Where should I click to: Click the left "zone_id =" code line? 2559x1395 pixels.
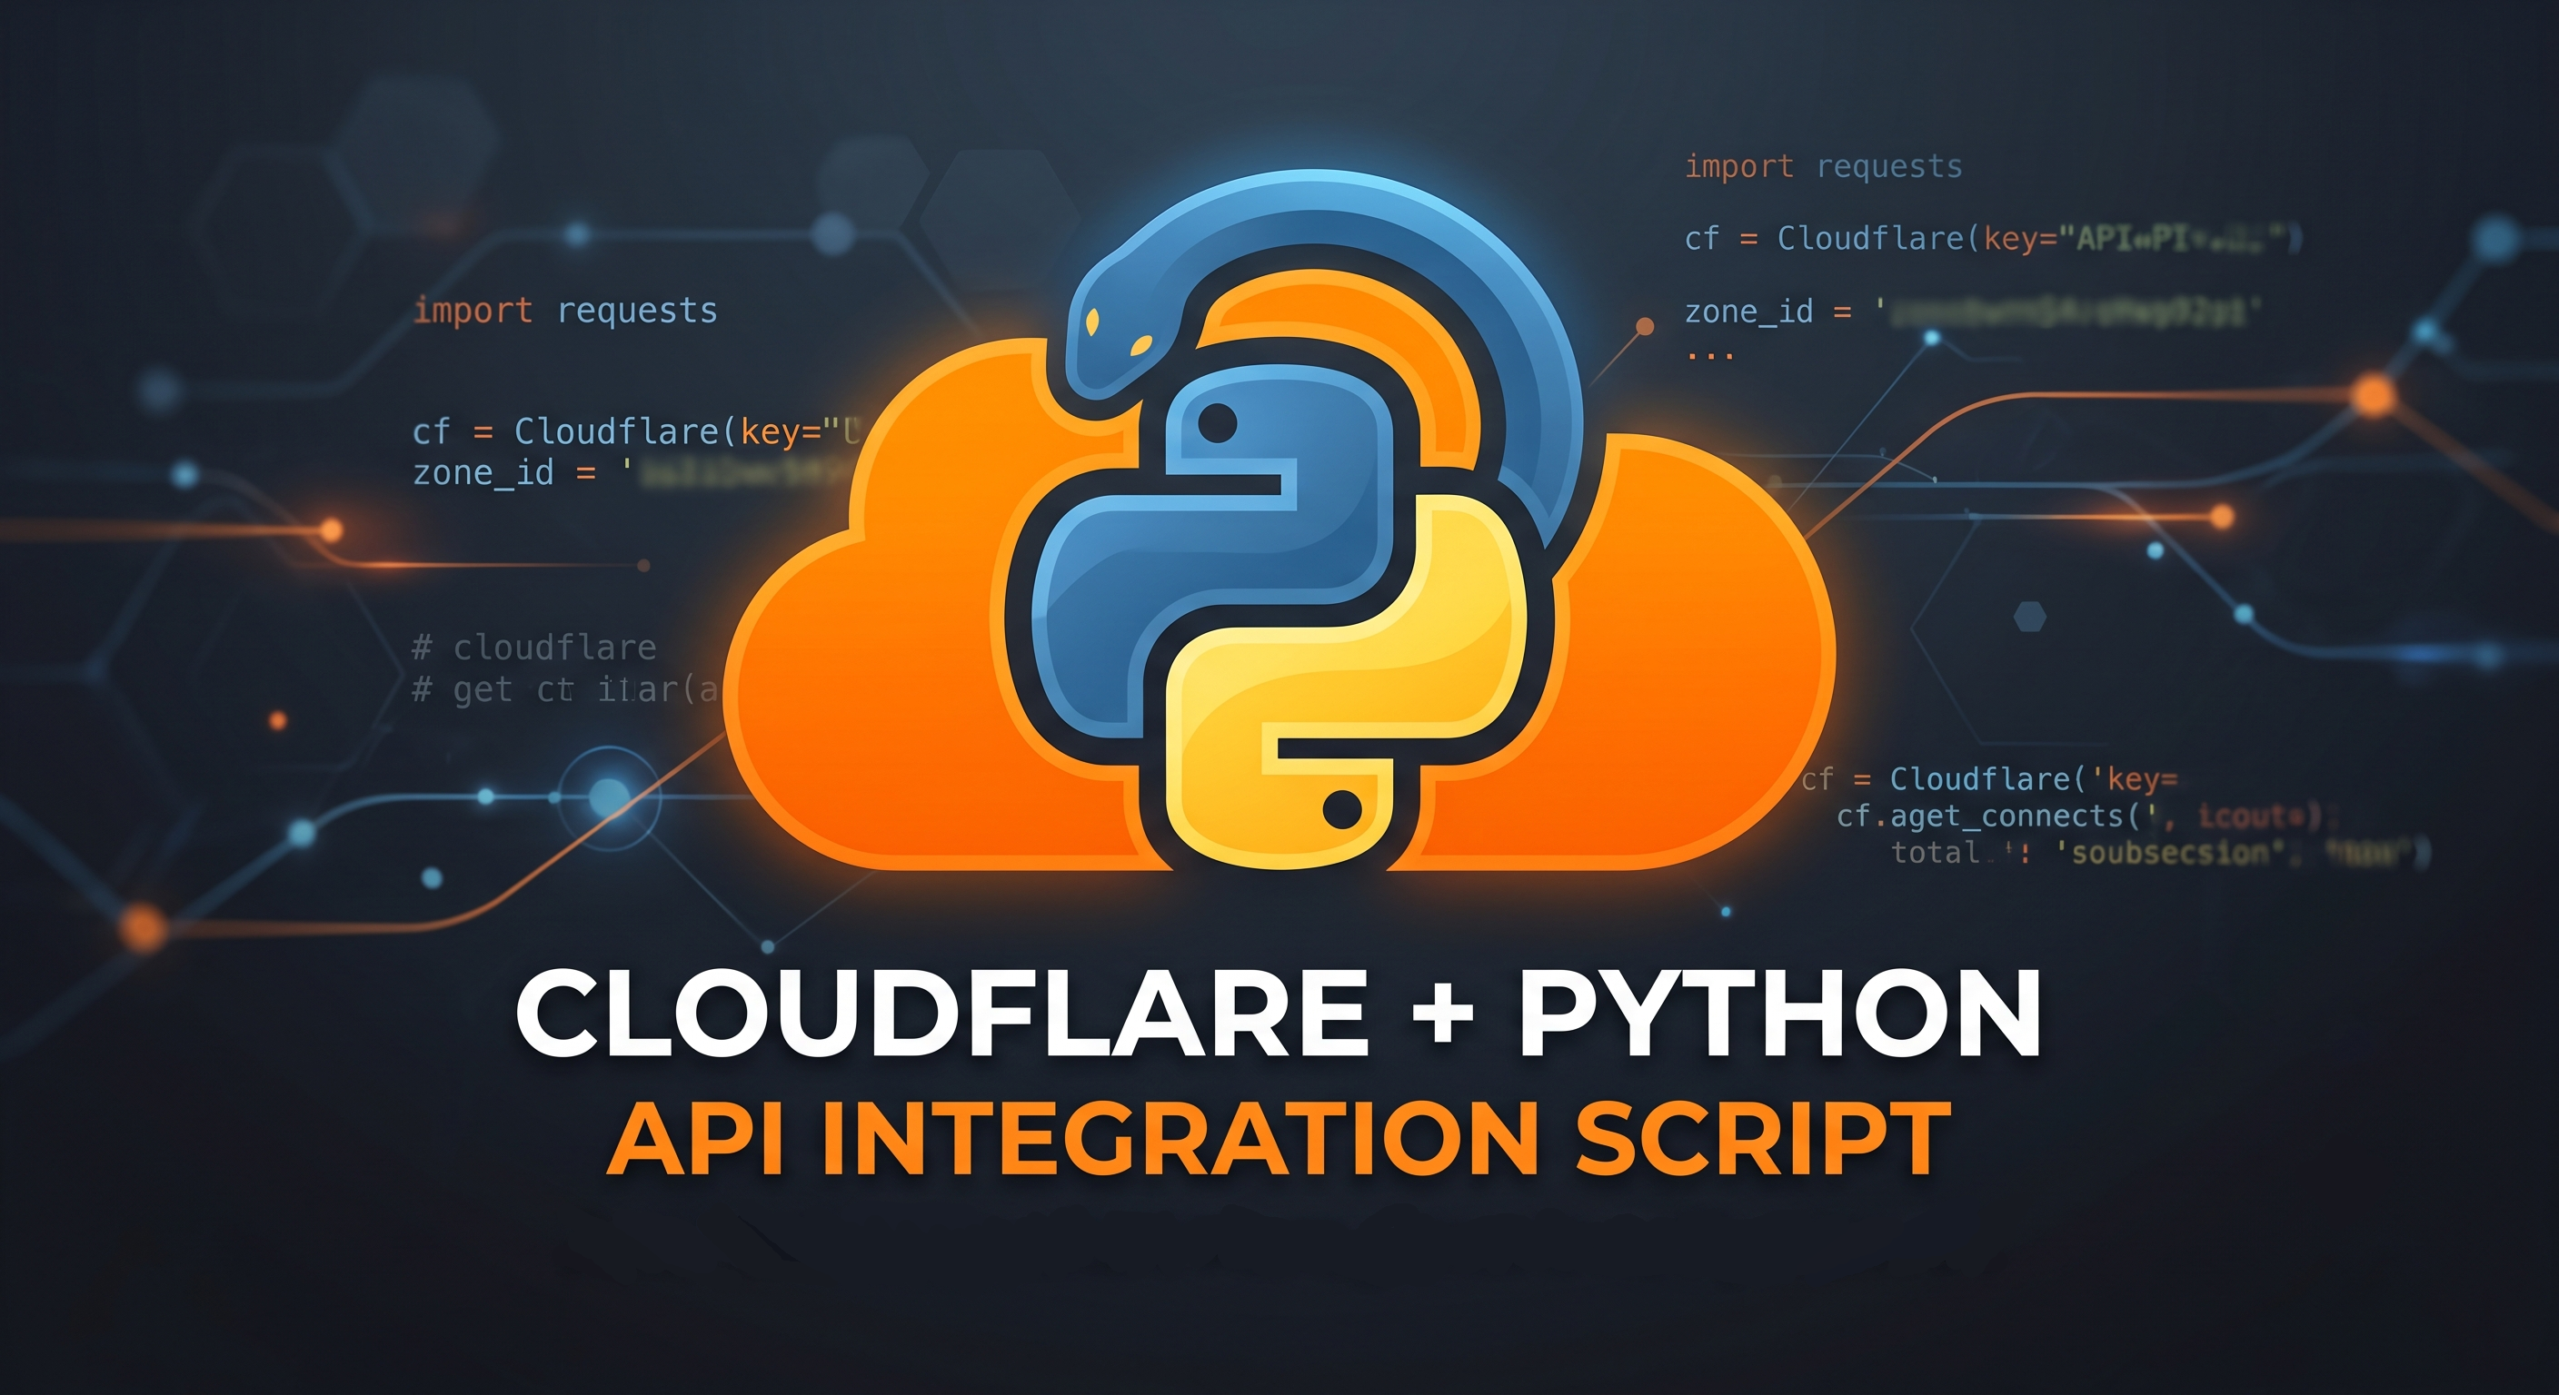point(629,473)
